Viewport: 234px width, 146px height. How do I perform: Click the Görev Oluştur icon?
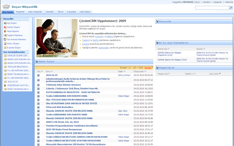point(5,43)
